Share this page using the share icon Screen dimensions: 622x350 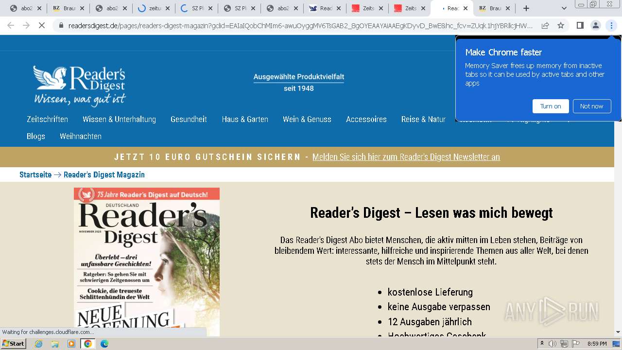(545, 25)
